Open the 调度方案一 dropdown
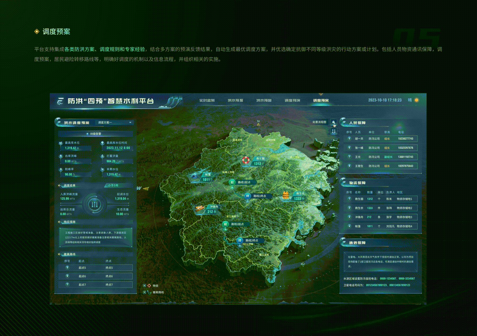Image resolution: width=477 pixels, height=336 pixels. (114, 123)
